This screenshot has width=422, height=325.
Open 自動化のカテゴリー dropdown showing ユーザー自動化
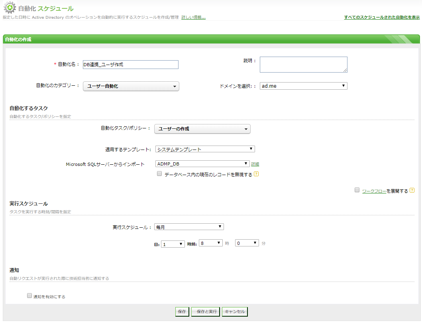point(131,86)
